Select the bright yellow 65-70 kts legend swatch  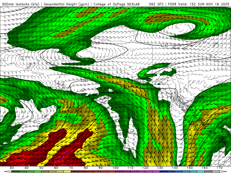pos(67,172)
